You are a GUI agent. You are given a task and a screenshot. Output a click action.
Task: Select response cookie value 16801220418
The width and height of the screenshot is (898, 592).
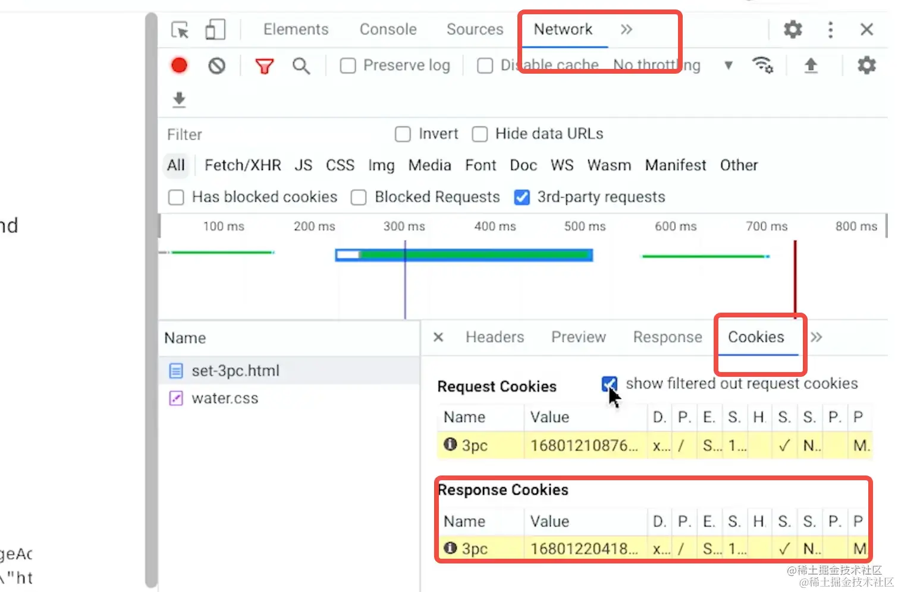[x=584, y=549]
